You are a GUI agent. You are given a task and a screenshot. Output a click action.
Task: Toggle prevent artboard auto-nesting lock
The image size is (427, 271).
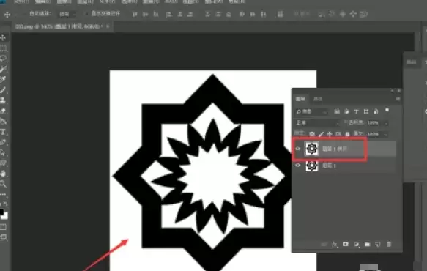pos(338,134)
